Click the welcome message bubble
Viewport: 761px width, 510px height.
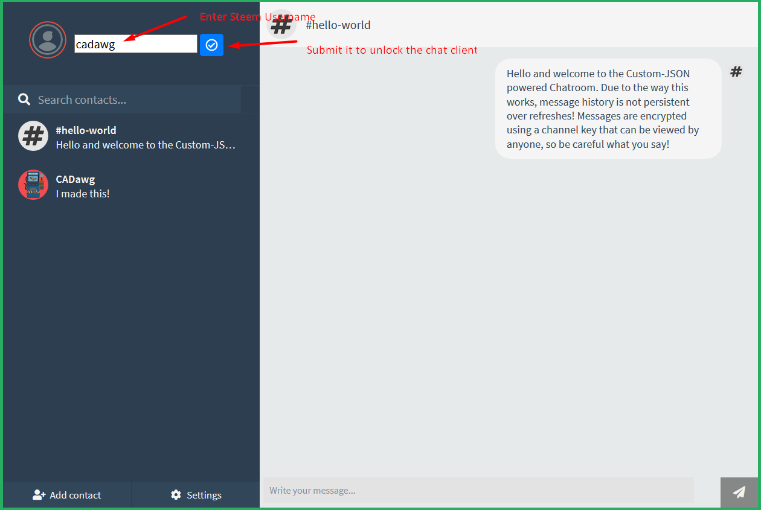608,109
